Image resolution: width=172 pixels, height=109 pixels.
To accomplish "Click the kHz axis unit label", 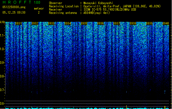I will point(2,22).
